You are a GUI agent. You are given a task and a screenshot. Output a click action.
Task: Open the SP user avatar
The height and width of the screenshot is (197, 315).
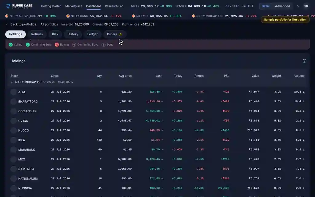(306, 6)
